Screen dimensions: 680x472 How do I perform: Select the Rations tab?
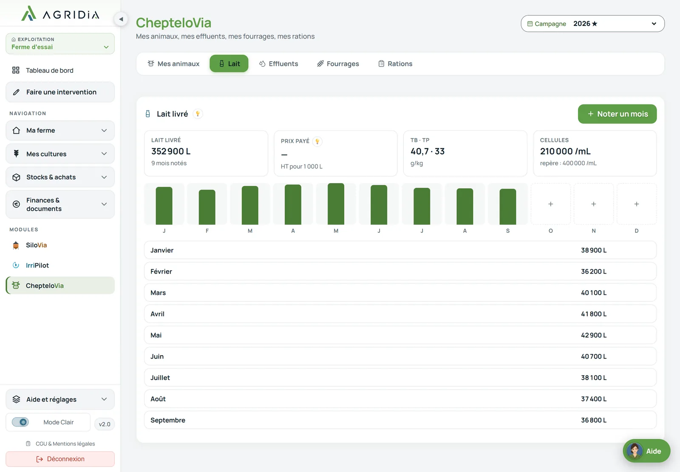[395, 64]
